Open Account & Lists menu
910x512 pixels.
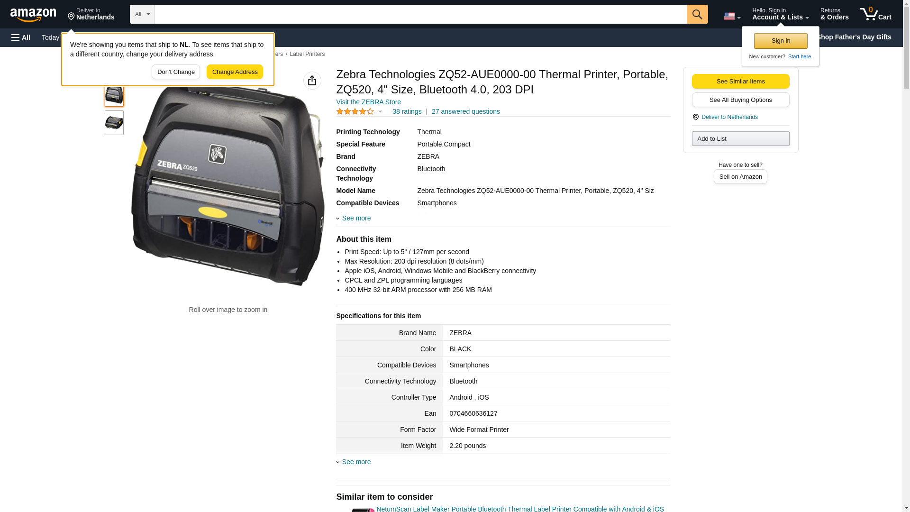[780, 14]
